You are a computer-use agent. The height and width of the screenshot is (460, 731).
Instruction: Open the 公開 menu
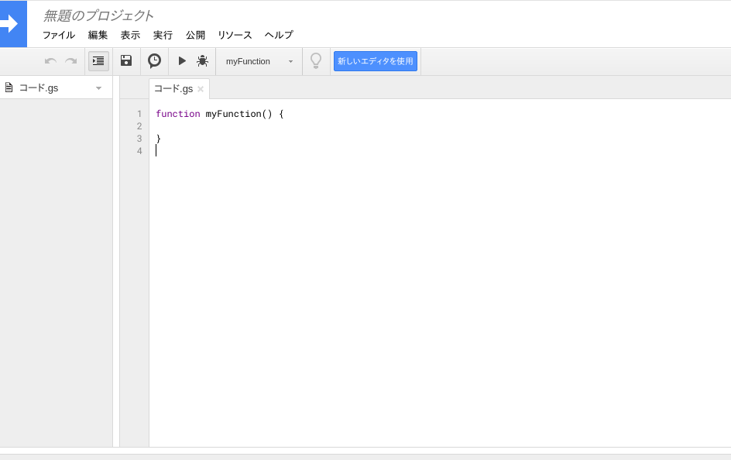click(195, 35)
